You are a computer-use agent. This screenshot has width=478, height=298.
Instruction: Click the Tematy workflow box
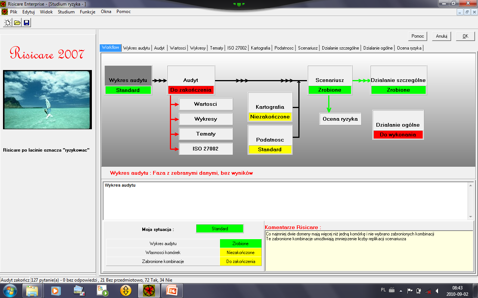[206, 134]
